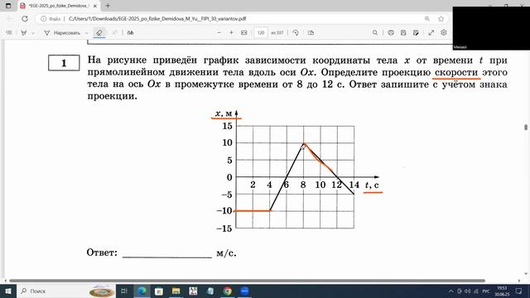
Task: Open the Windows Start menu
Action: pyautogui.click(x=7, y=291)
